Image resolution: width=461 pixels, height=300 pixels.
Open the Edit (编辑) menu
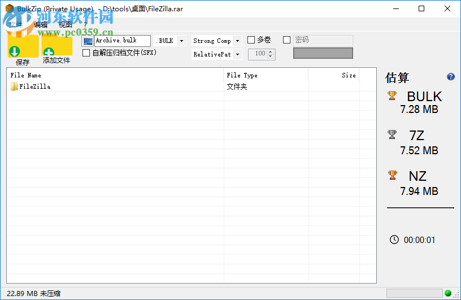click(x=41, y=25)
